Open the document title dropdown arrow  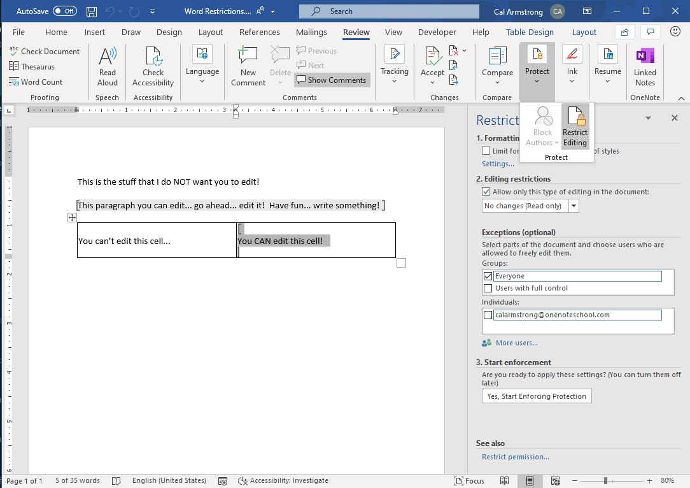[273, 11]
